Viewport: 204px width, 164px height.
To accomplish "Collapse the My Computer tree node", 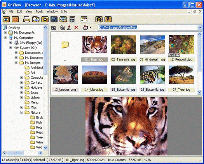I will [x=5, y=38].
